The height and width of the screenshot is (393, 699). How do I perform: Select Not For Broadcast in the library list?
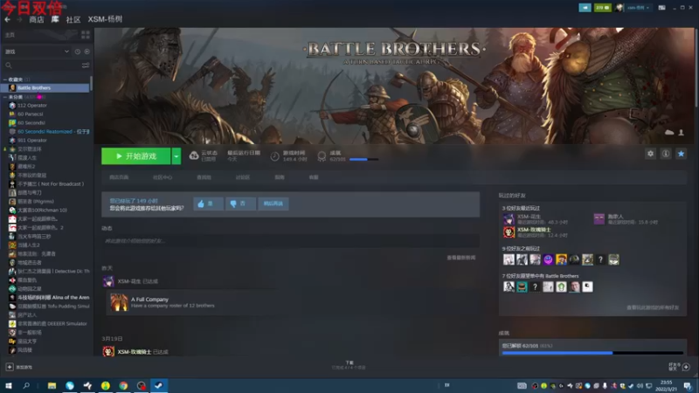coord(46,183)
